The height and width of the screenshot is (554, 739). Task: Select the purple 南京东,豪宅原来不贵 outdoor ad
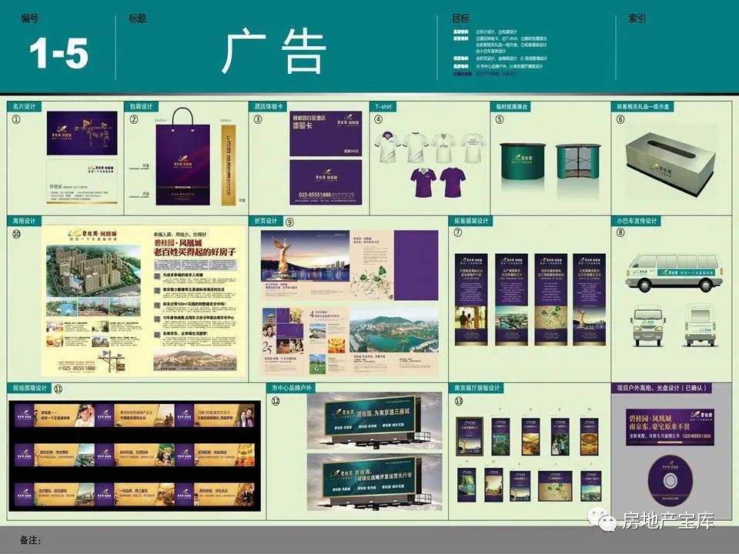670,427
